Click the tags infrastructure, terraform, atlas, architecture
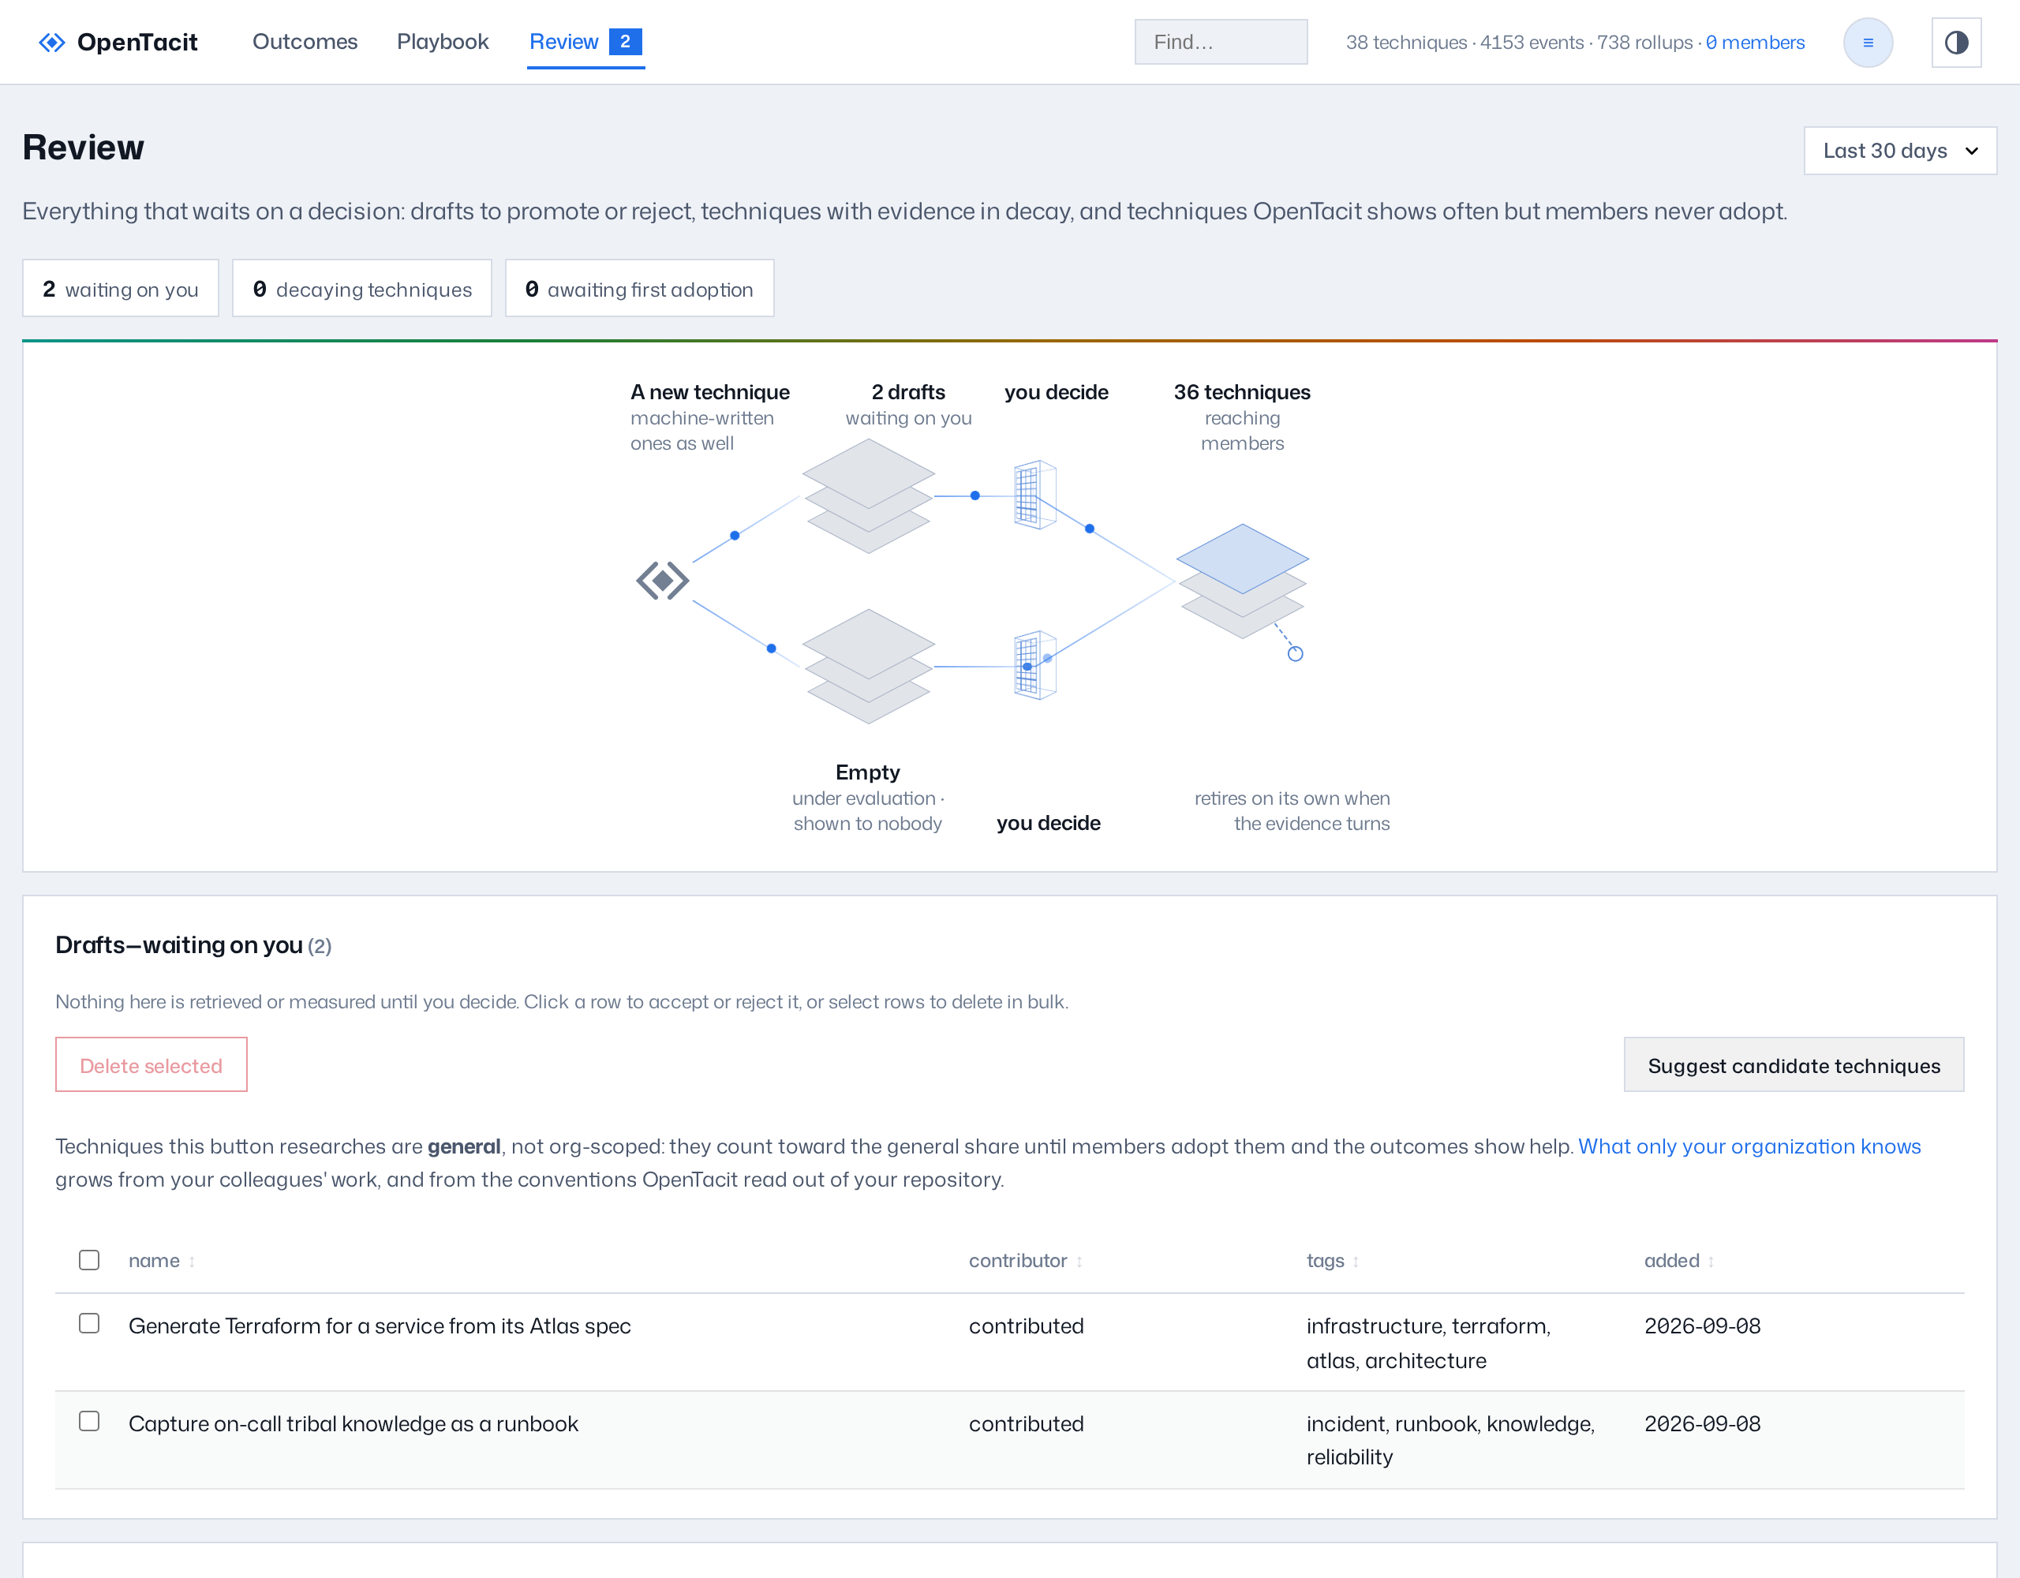2020x1578 pixels. (x=1428, y=1343)
